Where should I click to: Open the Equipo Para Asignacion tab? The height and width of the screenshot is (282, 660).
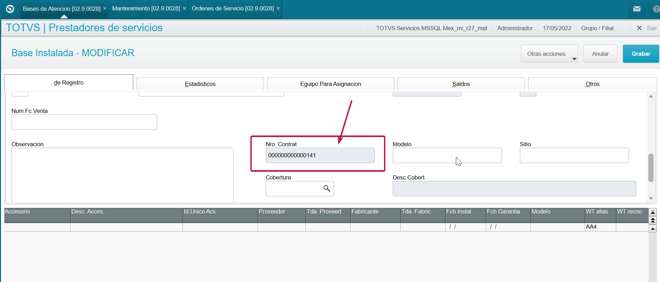[331, 84]
